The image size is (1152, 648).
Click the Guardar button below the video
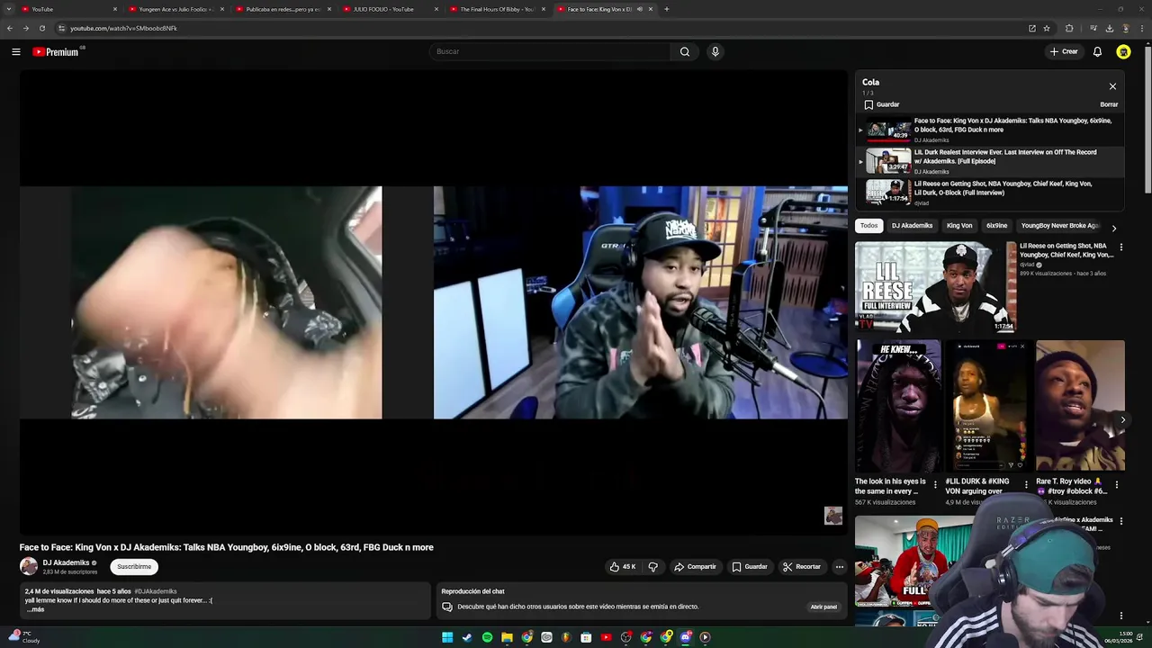[x=750, y=567]
